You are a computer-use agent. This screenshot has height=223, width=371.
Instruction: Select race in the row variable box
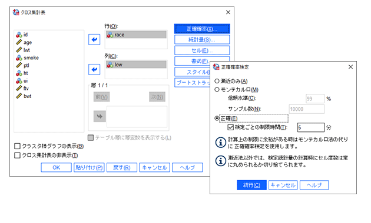click(x=136, y=35)
